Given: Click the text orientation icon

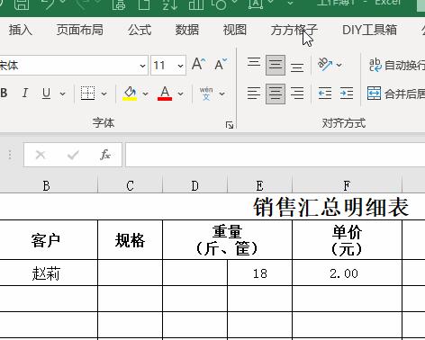Looking at the screenshot, I should click(325, 64).
